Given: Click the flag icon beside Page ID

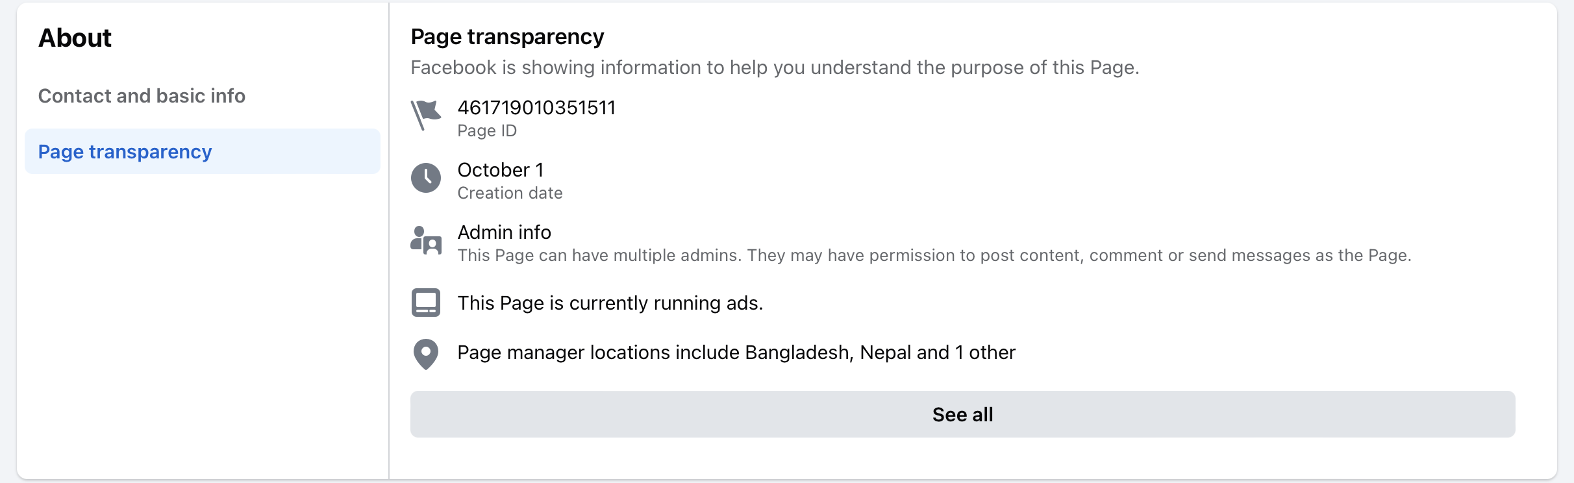Looking at the screenshot, I should tap(426, 115).
